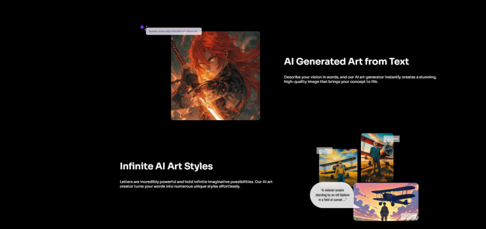Click the 'Surrealism' style label
Screen dimensions: 486x229
tap(392, 139)
